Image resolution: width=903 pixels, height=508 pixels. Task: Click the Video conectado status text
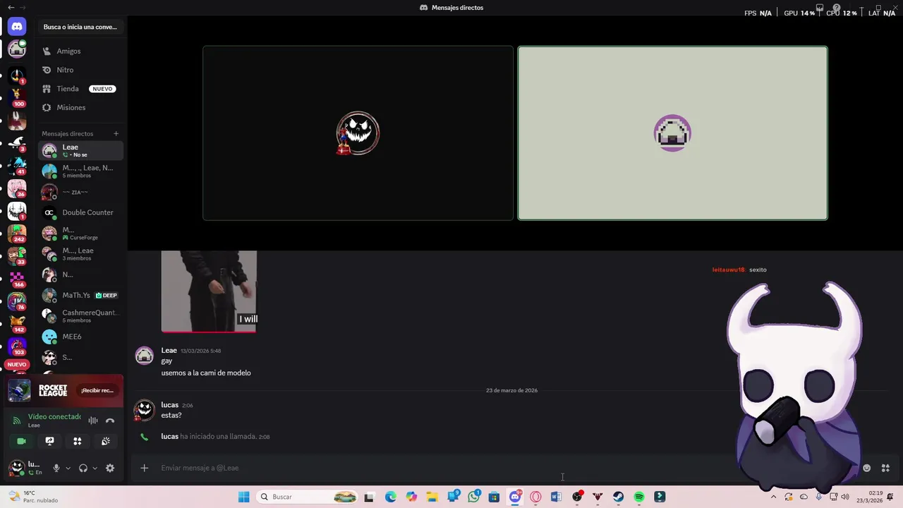pyautogui.click(x=54, y=416)
